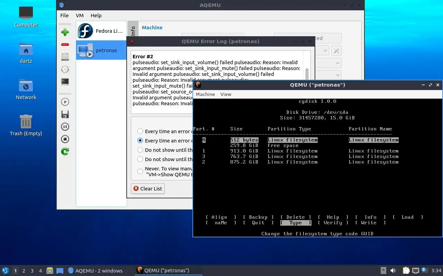Click the 259.8 GiB free space row
443x276 pixels.
click(264, 145)
